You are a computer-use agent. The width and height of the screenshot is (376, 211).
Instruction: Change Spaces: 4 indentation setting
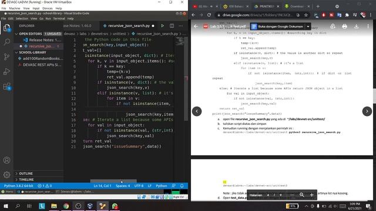123,186
